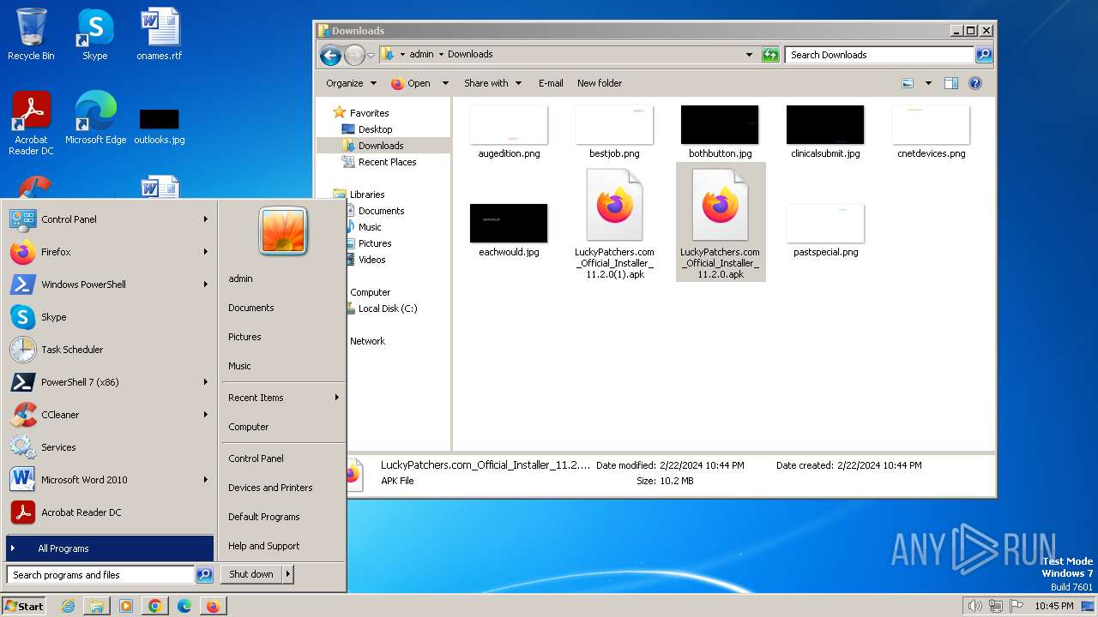1098x617 pixels.
Task: Open Edge from the taskbar
Action: click(184, 606)
